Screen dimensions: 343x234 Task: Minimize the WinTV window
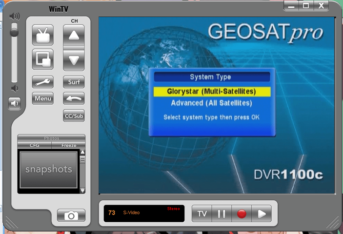click(291, 6)
